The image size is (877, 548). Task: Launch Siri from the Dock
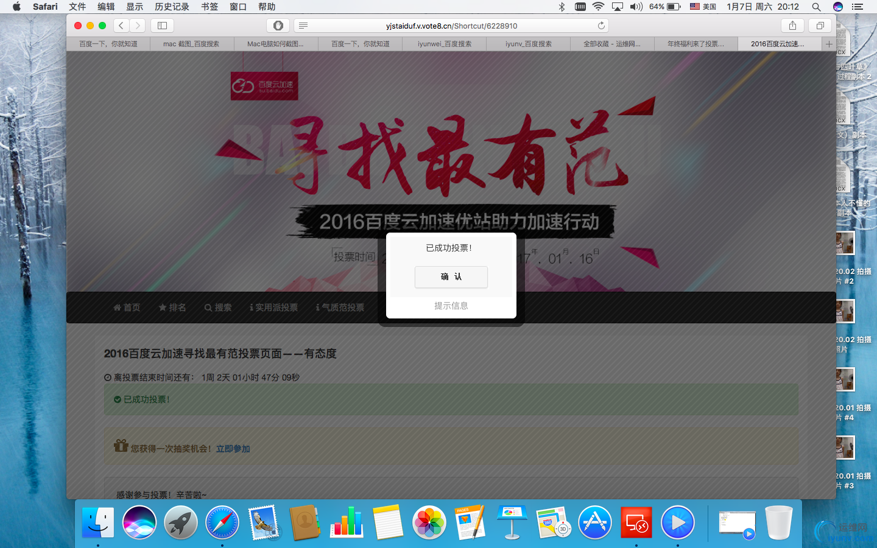139,522
